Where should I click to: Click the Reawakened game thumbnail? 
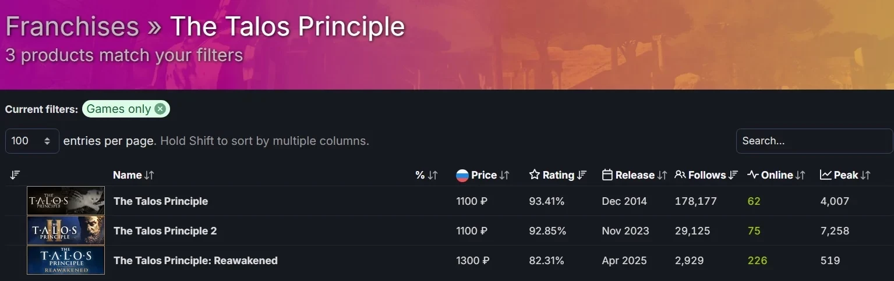[x=66, y=260]
